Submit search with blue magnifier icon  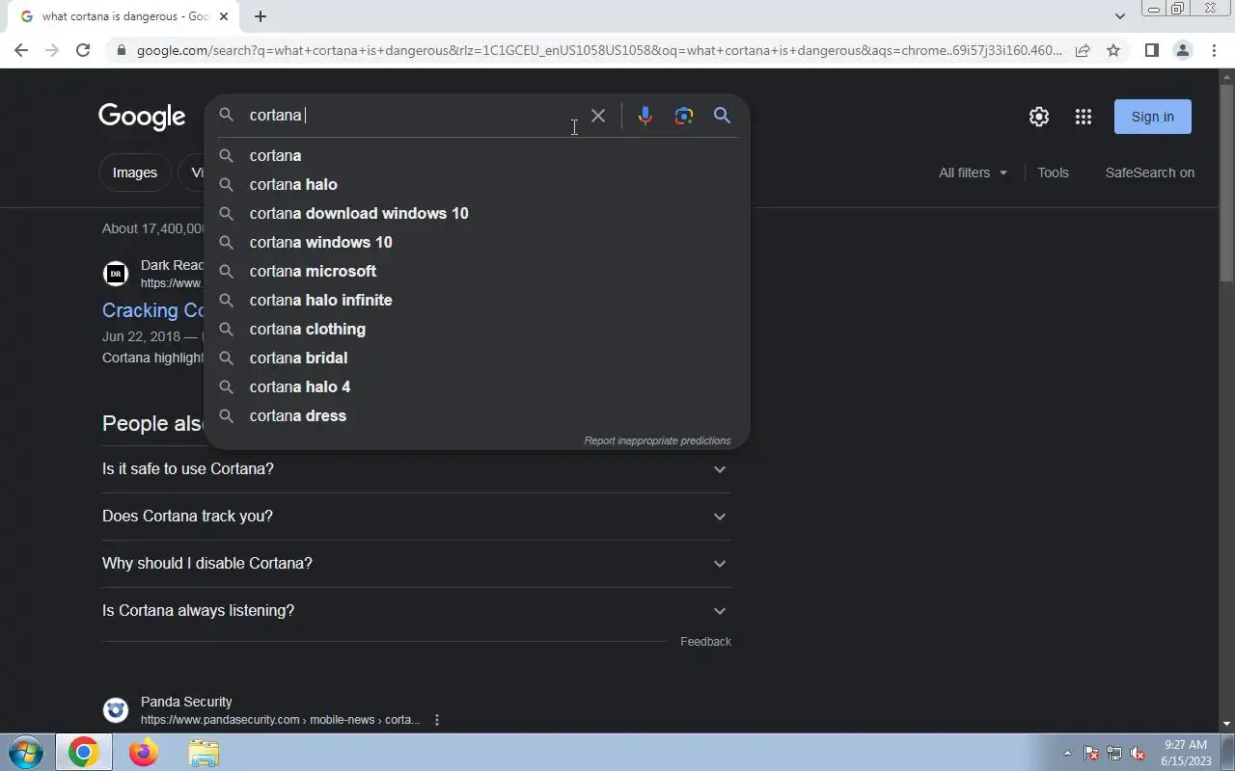(722, 116)
